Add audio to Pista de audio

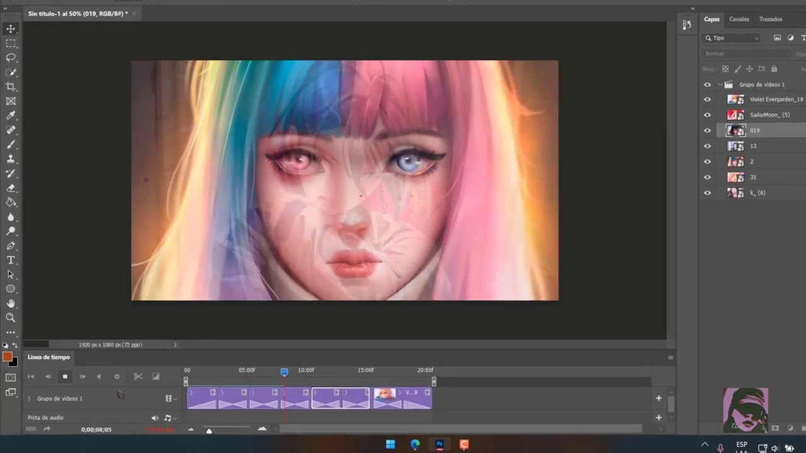pyautogui.click(x=659, y=418)
